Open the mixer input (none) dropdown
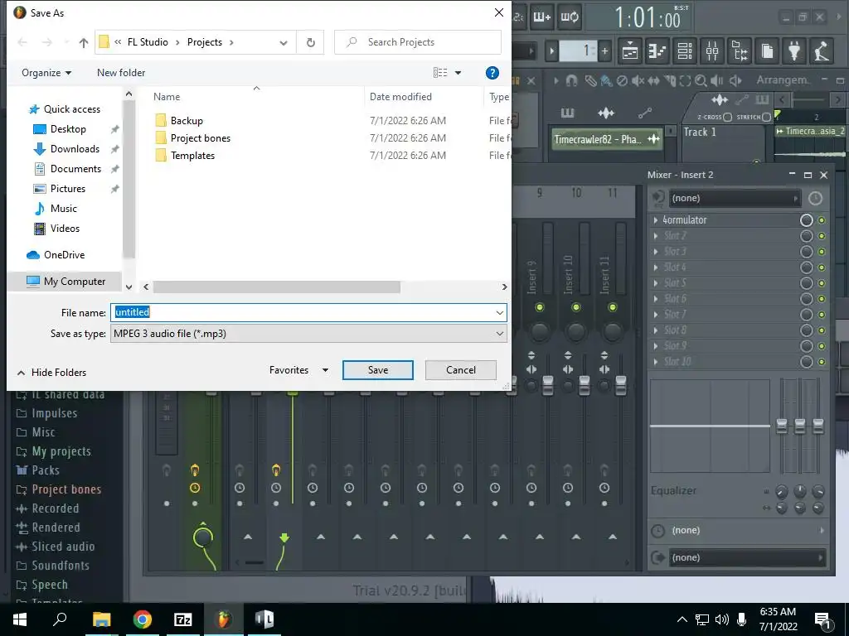Viewport: 849px width, 636px height. pyautogui.click(x=735, y=198)
